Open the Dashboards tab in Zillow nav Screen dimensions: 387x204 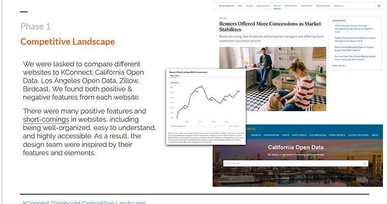(x=307, y=6)
